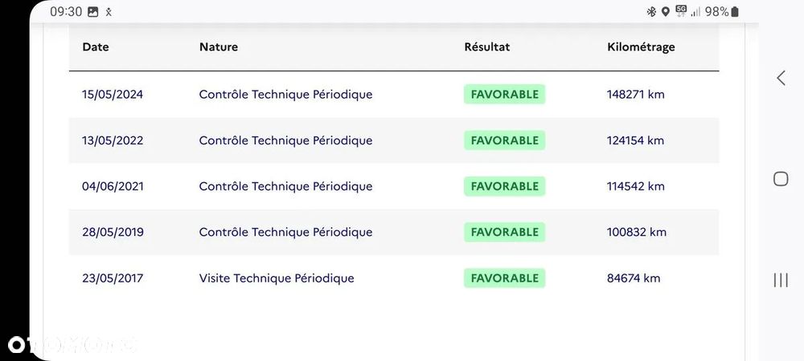Image resolution: width=804 pixels, height=361 pixels.
Task: Tap the Android back navigation arrow
Action: pos(781,78)
